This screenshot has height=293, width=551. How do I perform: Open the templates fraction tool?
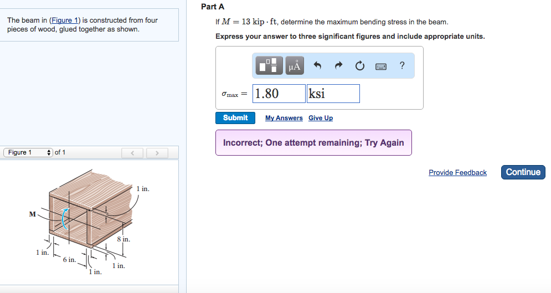(269, 65)
